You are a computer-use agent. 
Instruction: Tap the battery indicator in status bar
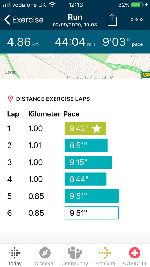pos(137,5)
